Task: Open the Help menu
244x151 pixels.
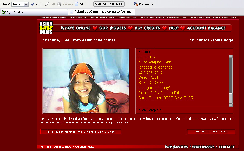Action: tap(174, 28)
